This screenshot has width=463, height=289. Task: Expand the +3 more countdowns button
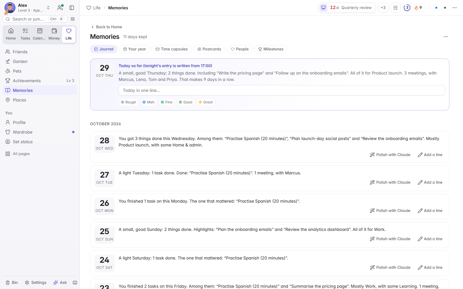[x=383, y=8]
